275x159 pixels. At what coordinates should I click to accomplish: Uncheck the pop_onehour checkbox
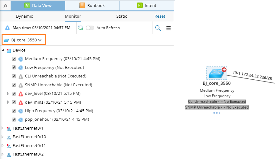[x=14, y=119]
